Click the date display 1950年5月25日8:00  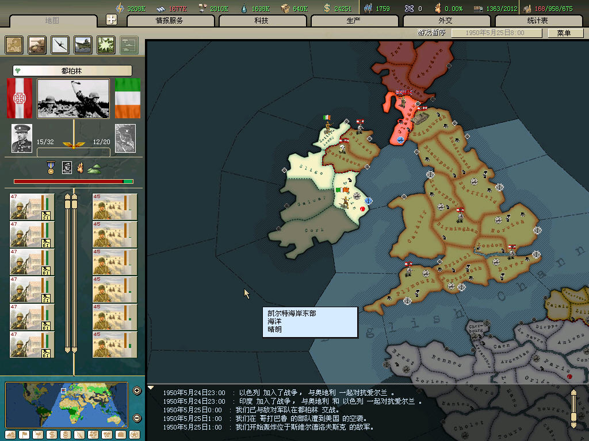496,33
